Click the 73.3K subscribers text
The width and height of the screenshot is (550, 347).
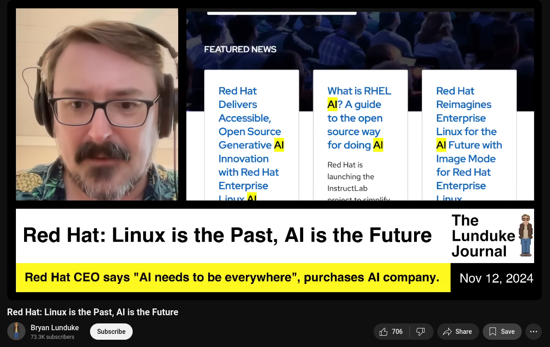click(x=52, y=337)
